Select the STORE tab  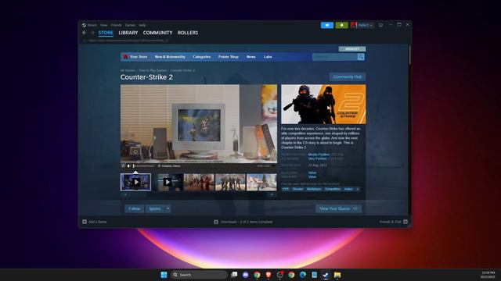click(106, 33)
